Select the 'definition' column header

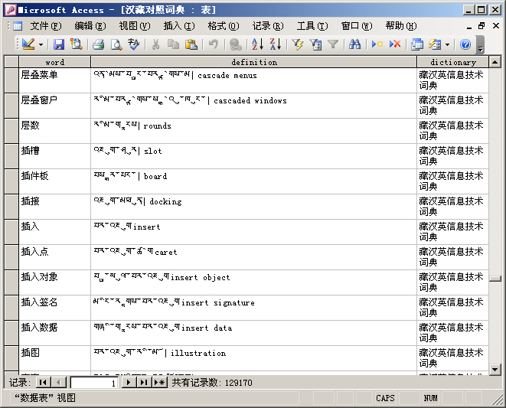coord(253,62)
